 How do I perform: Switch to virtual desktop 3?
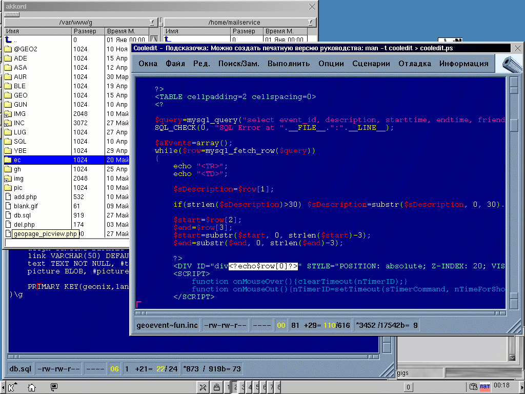(243, 387)
